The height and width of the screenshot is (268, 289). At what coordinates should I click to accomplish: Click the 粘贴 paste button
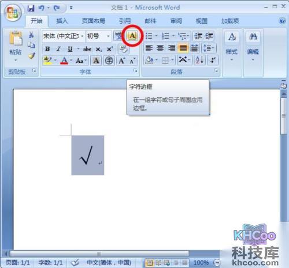16,46
